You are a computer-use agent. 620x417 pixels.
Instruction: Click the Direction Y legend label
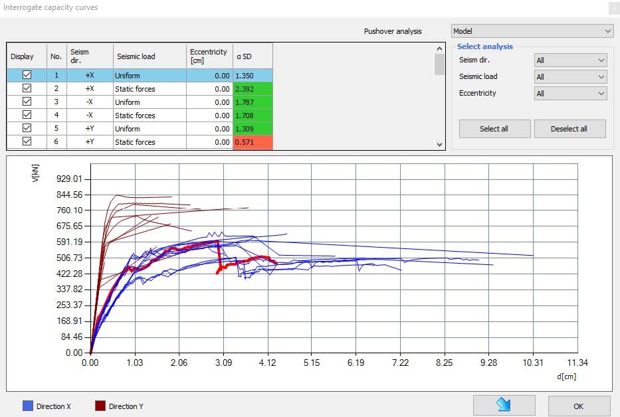(x=126, y=406)
